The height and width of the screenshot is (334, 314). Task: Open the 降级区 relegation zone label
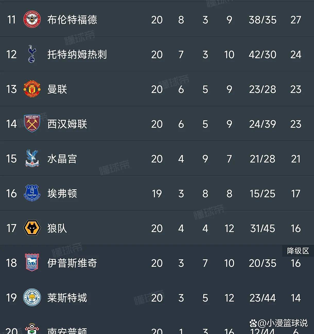pos(298,251)
